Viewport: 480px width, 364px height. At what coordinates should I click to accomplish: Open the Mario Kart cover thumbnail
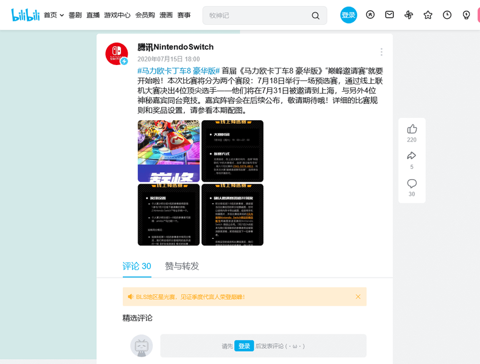pyautogui.click(x=169, y=151)
